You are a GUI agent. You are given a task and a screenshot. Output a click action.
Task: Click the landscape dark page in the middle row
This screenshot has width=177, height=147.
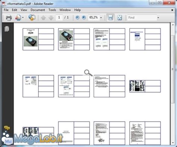pyautogui.click(x=145, y=86)
